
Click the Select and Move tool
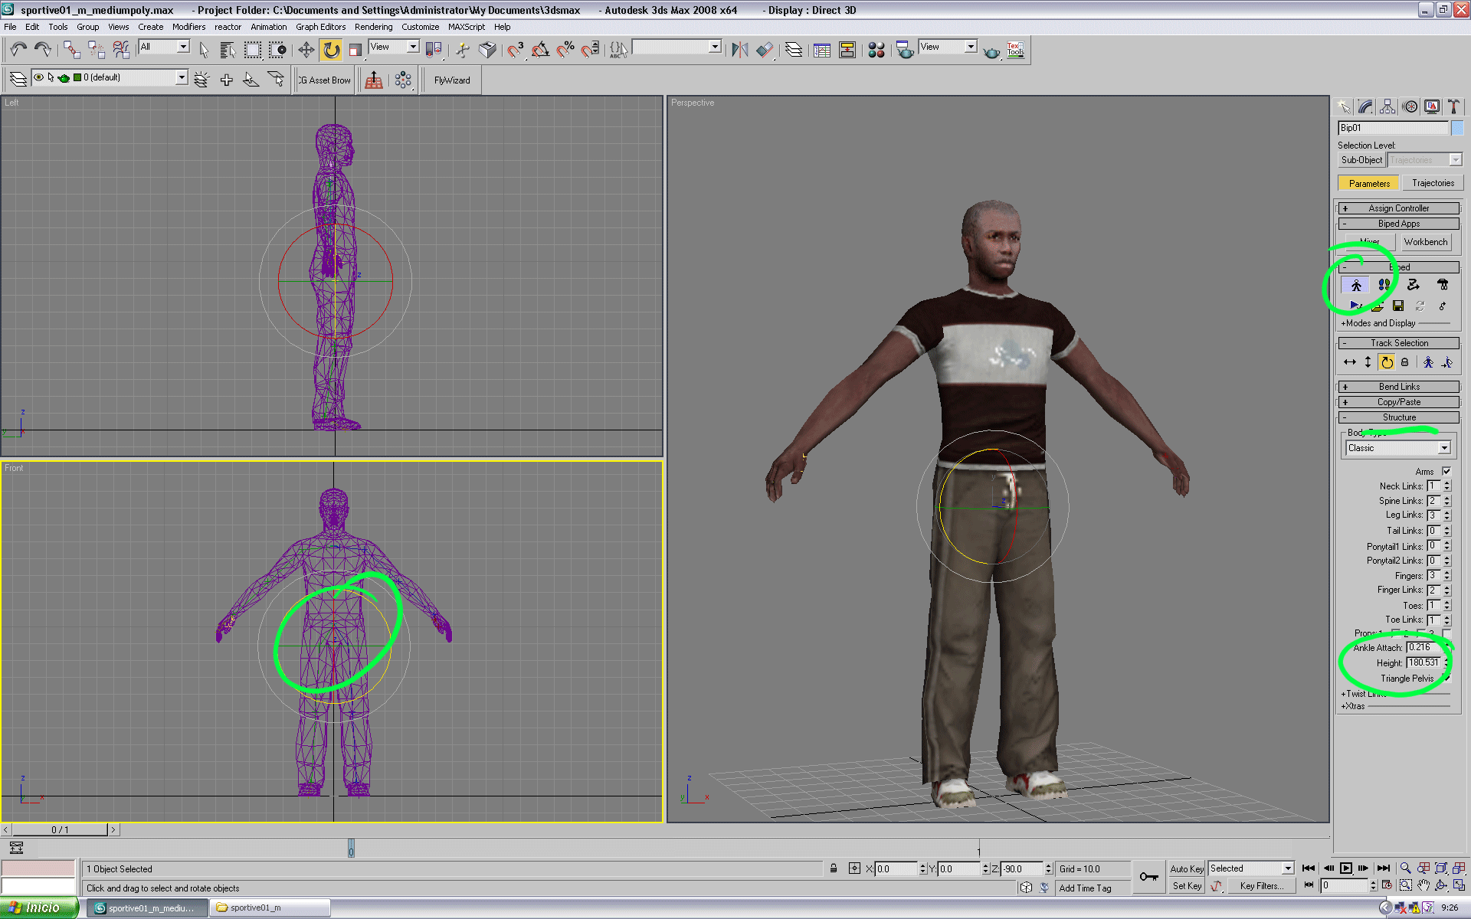[x=306, y=50]
